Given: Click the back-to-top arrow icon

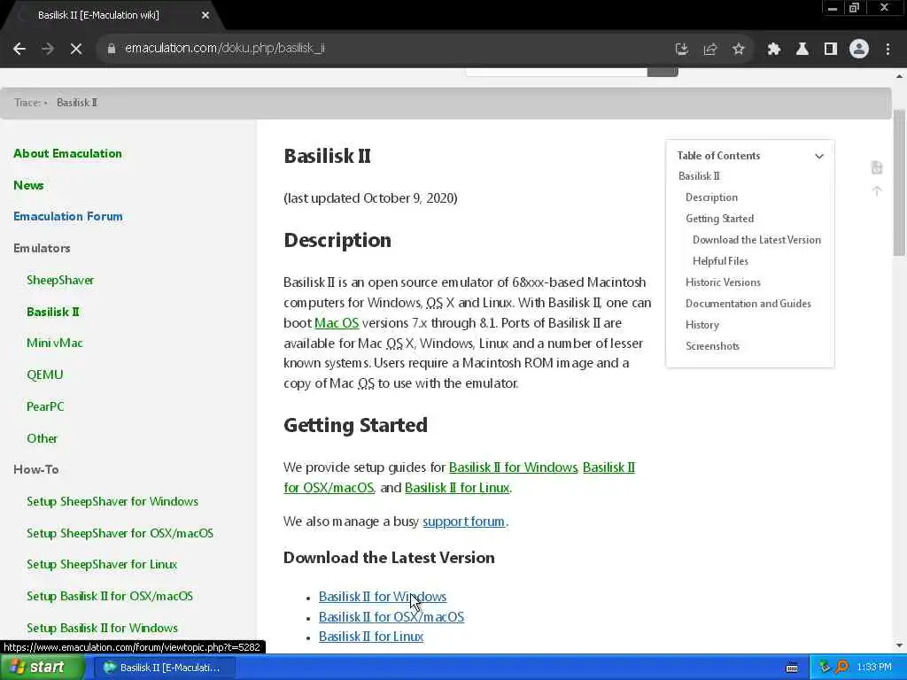Looking at the screenshot, I should pyautogui.click(x=877, y=191).
